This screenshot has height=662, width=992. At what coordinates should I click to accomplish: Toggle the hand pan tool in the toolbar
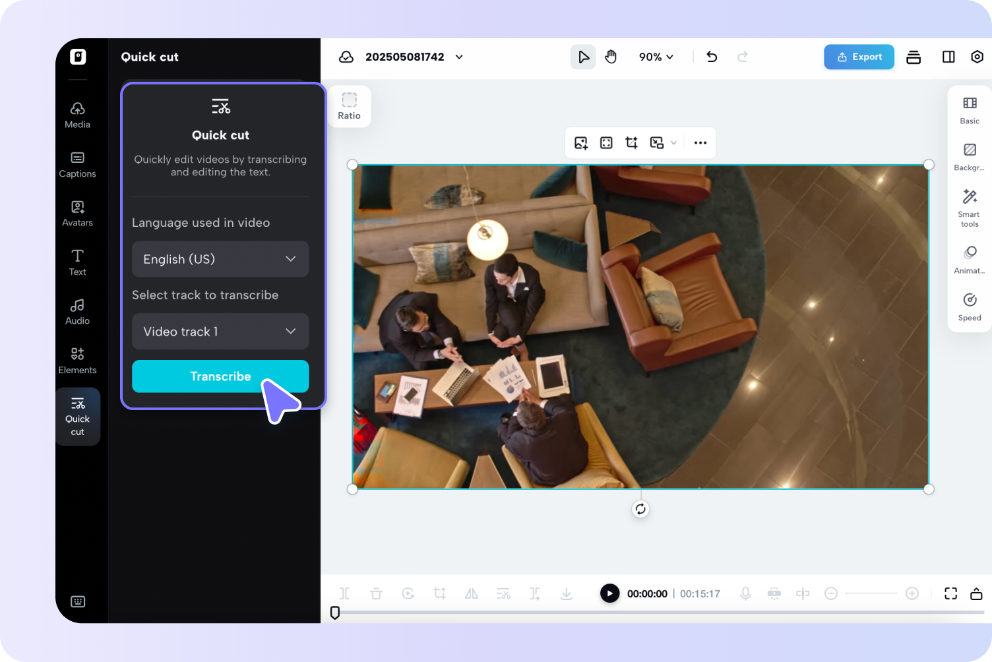click(x=611, y=57)
